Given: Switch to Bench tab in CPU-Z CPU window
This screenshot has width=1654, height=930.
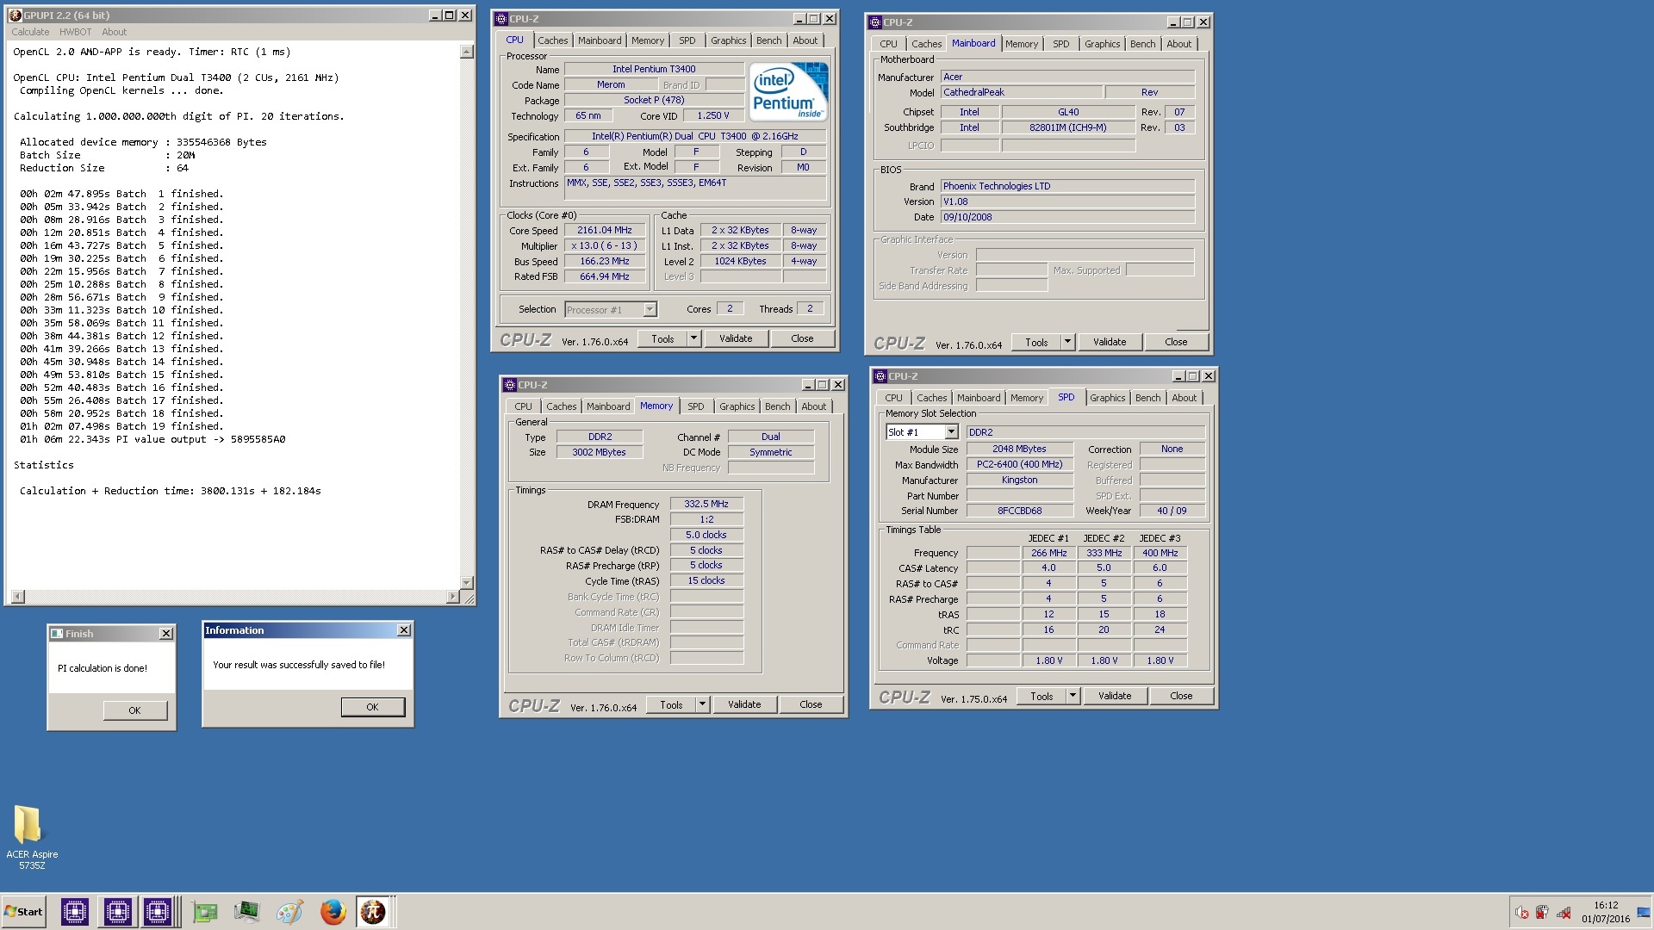Looking at the screenshot, I should coord(768,40).
